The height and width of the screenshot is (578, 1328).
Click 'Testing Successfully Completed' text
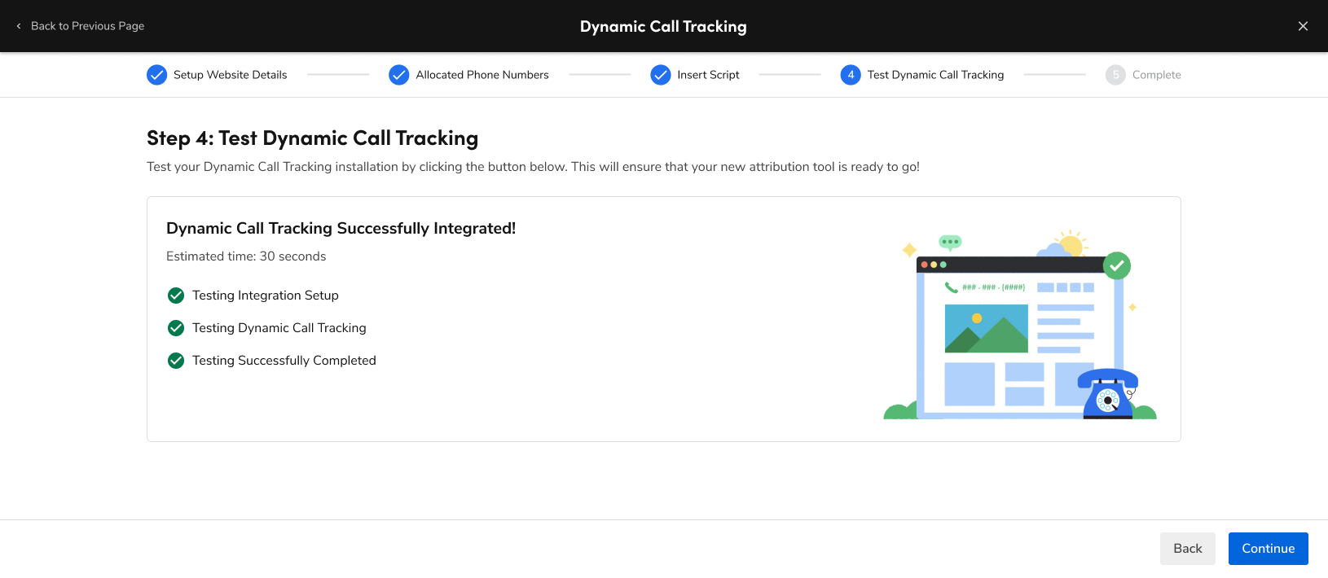(x=284, y=361)
